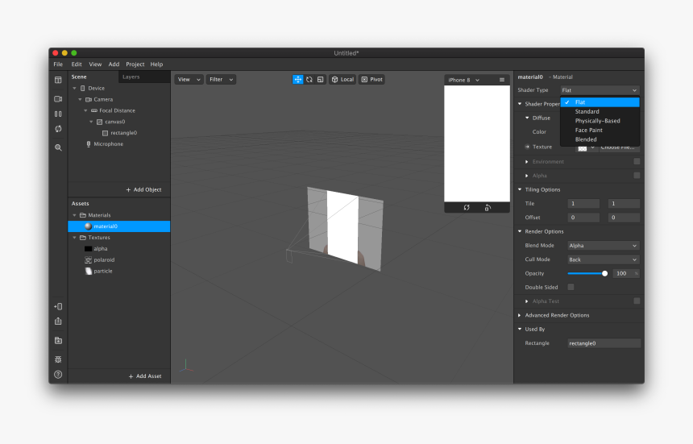Open the File menu
This screenshot has height=444, width=693.
pyautogui.click(x=58, y=64)
